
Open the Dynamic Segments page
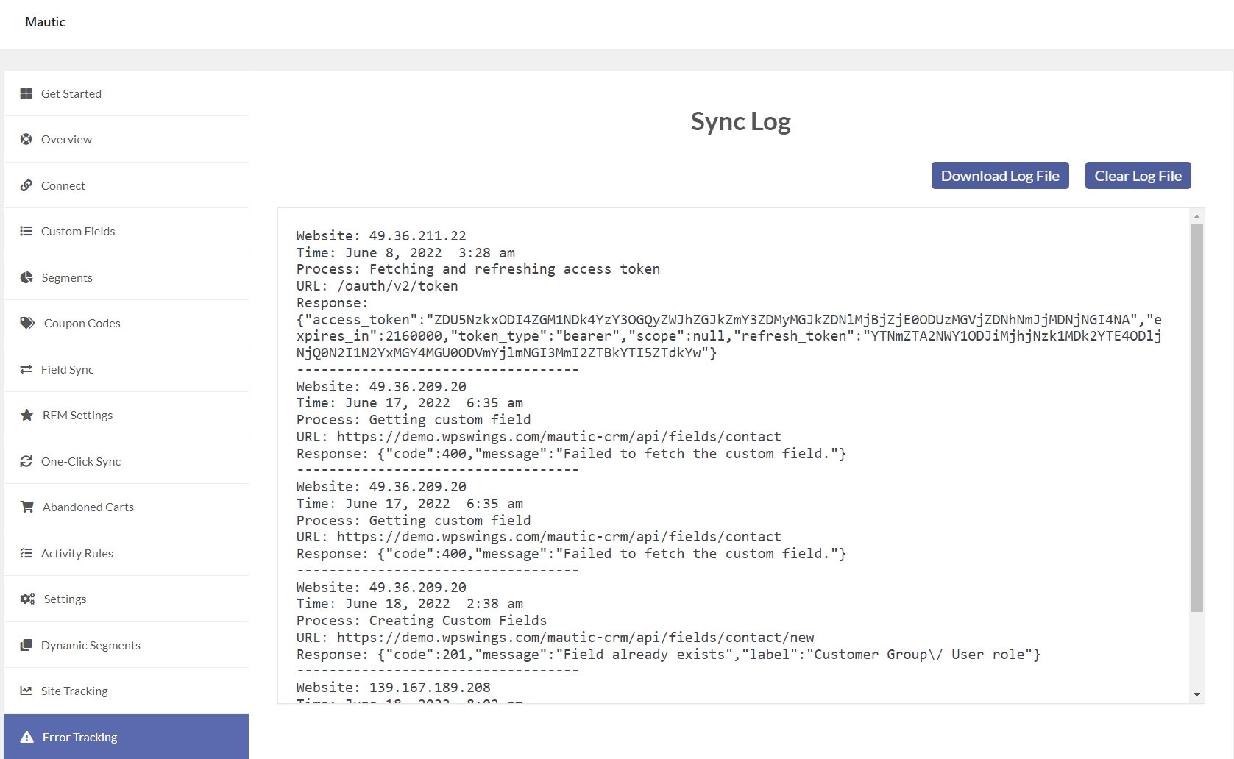(x=126, y=645)
